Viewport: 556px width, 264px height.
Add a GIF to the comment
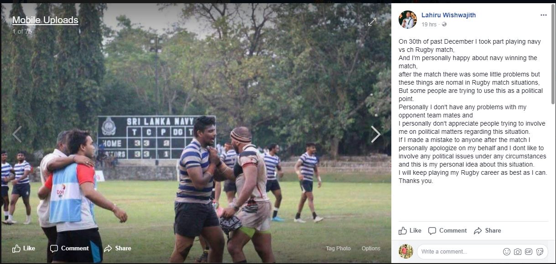(x=529, y=251)
